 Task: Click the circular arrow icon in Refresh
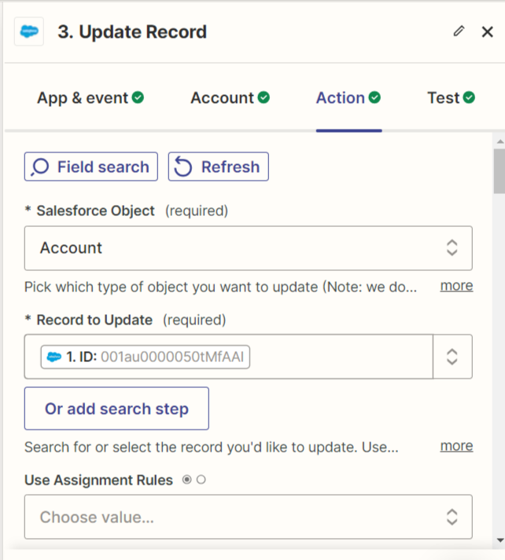(x=182, y=167)
